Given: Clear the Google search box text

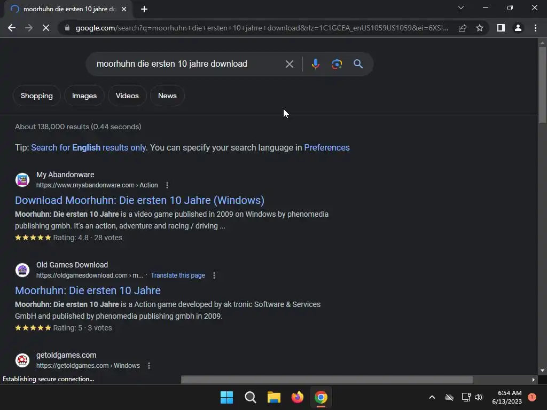Looking at the screenshot, I should [289, 64].
